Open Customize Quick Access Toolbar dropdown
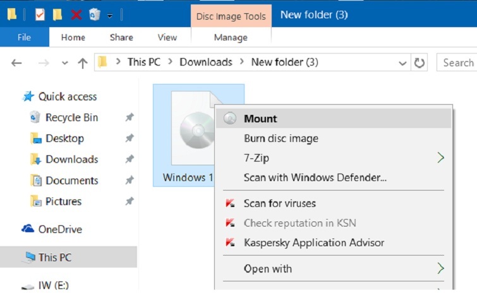Image resolution: width=477 pixels, height=301 pixels. (110, 15)
